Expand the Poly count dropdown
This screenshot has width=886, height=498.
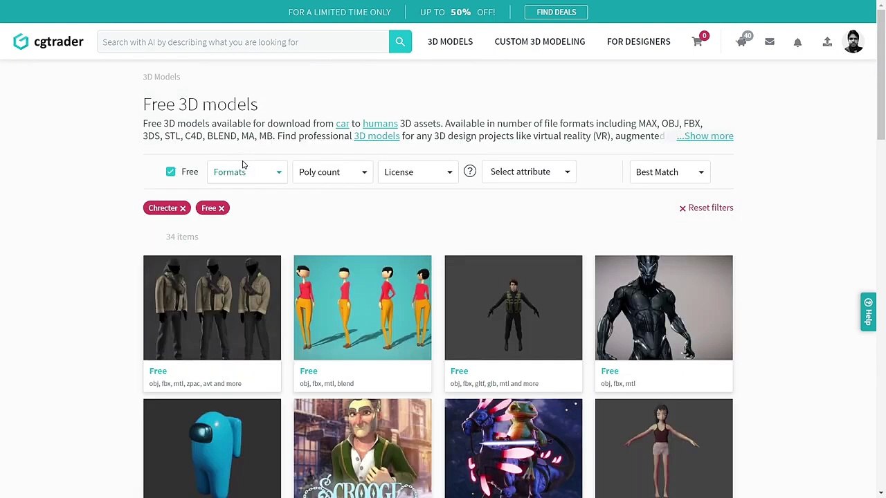point(333,172)
